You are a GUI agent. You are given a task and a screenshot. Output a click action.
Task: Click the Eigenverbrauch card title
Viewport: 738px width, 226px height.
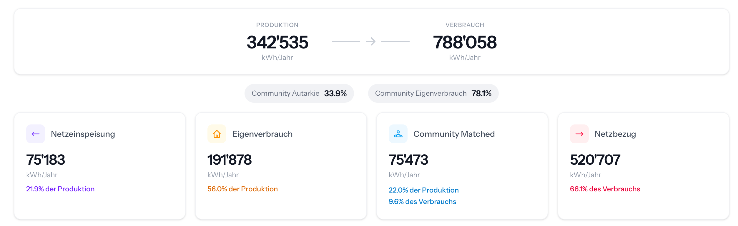pyautogui.click(x=262, y=134)
